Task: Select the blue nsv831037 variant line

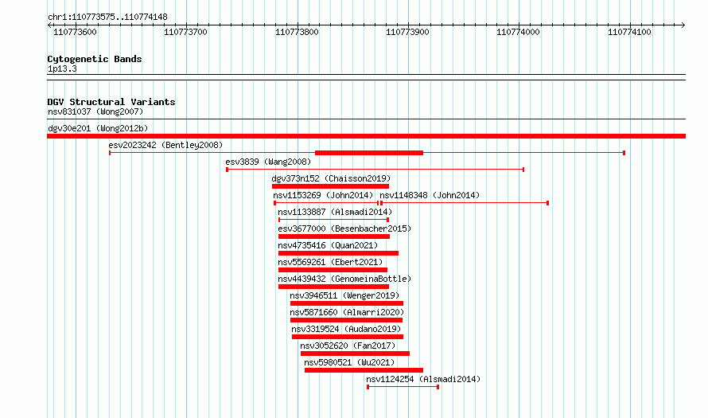Action: [x=366, y=119]
